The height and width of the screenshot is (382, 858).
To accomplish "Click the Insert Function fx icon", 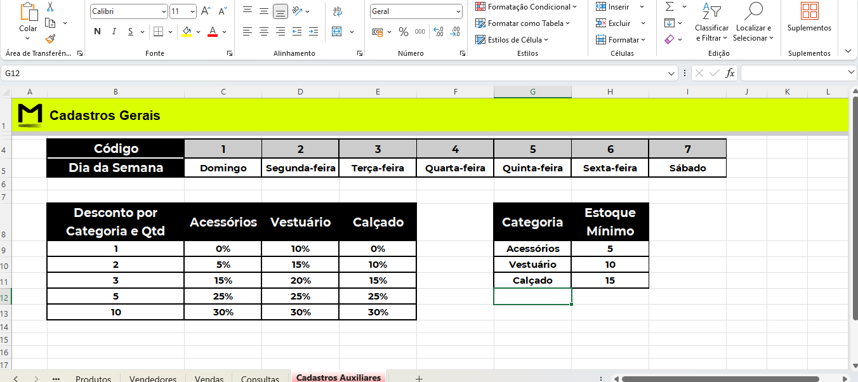I will click(730, 73).
